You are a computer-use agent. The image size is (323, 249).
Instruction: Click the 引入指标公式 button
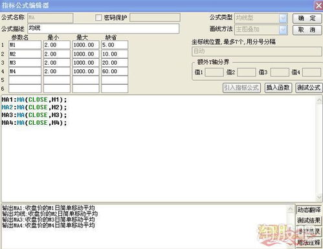click(x=241, y=88)
